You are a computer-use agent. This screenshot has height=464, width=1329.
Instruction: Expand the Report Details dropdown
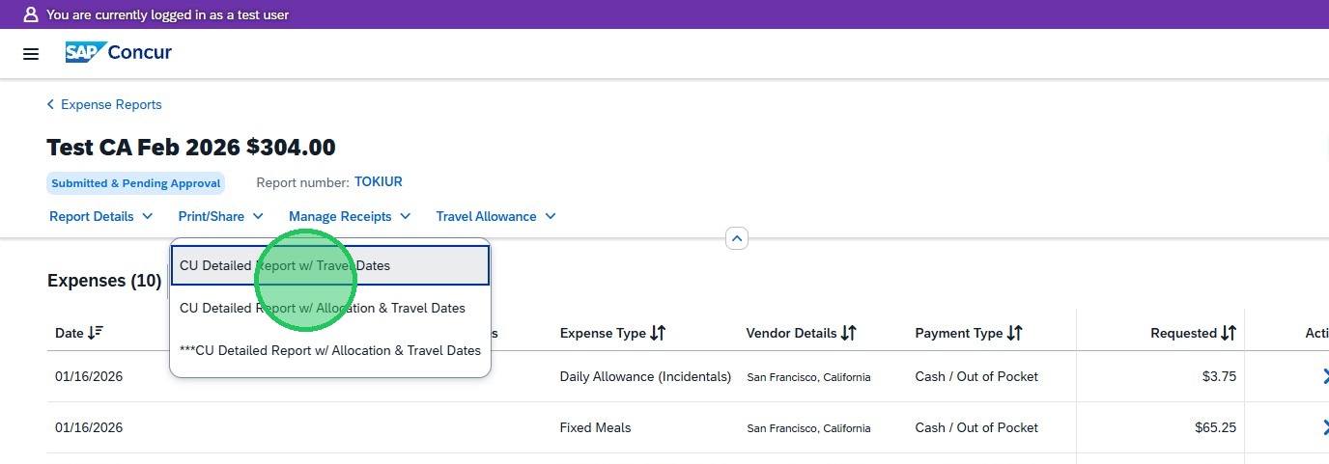[x=101, y=216]
